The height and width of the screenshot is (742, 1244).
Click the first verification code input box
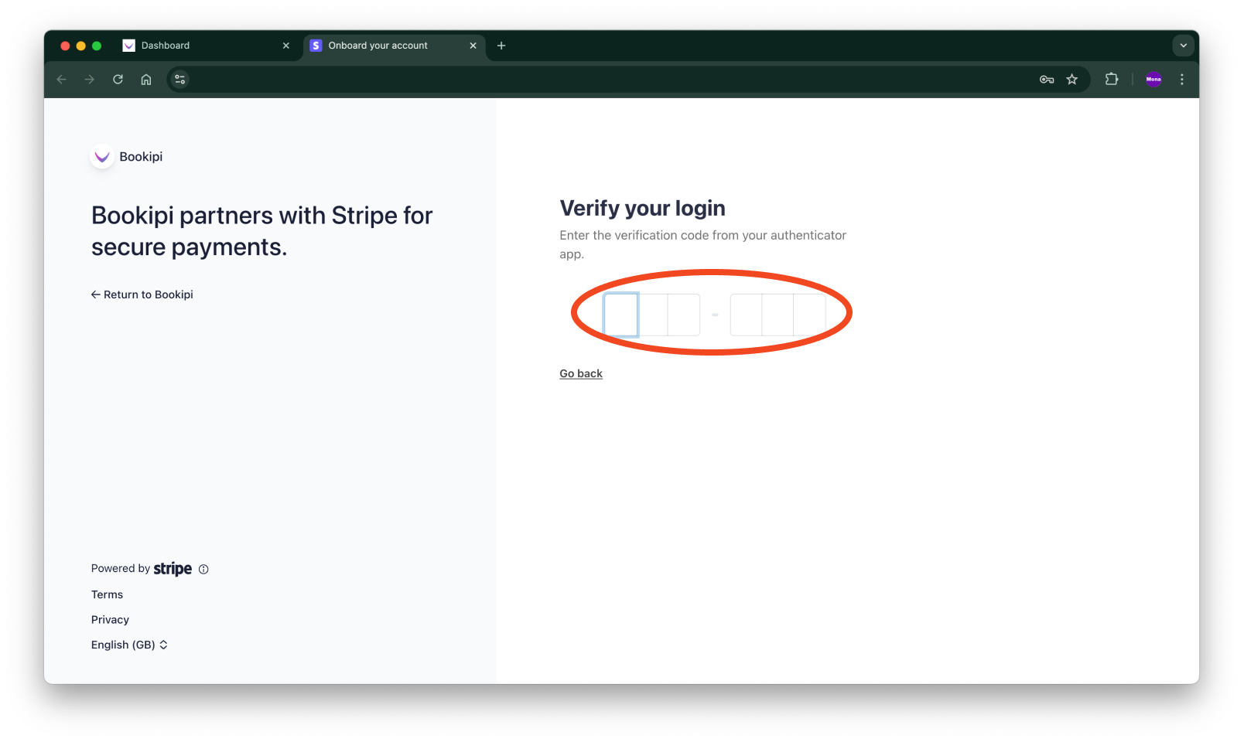coord(620,315)
